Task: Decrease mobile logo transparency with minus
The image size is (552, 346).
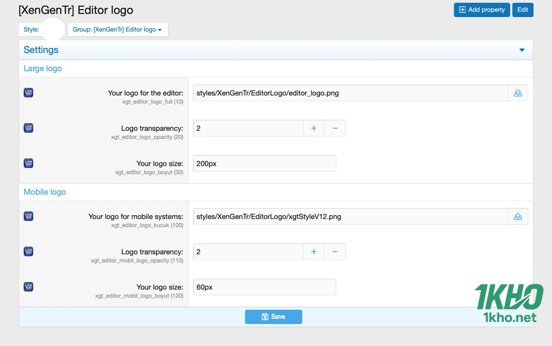Action: [x=335, y=252]
